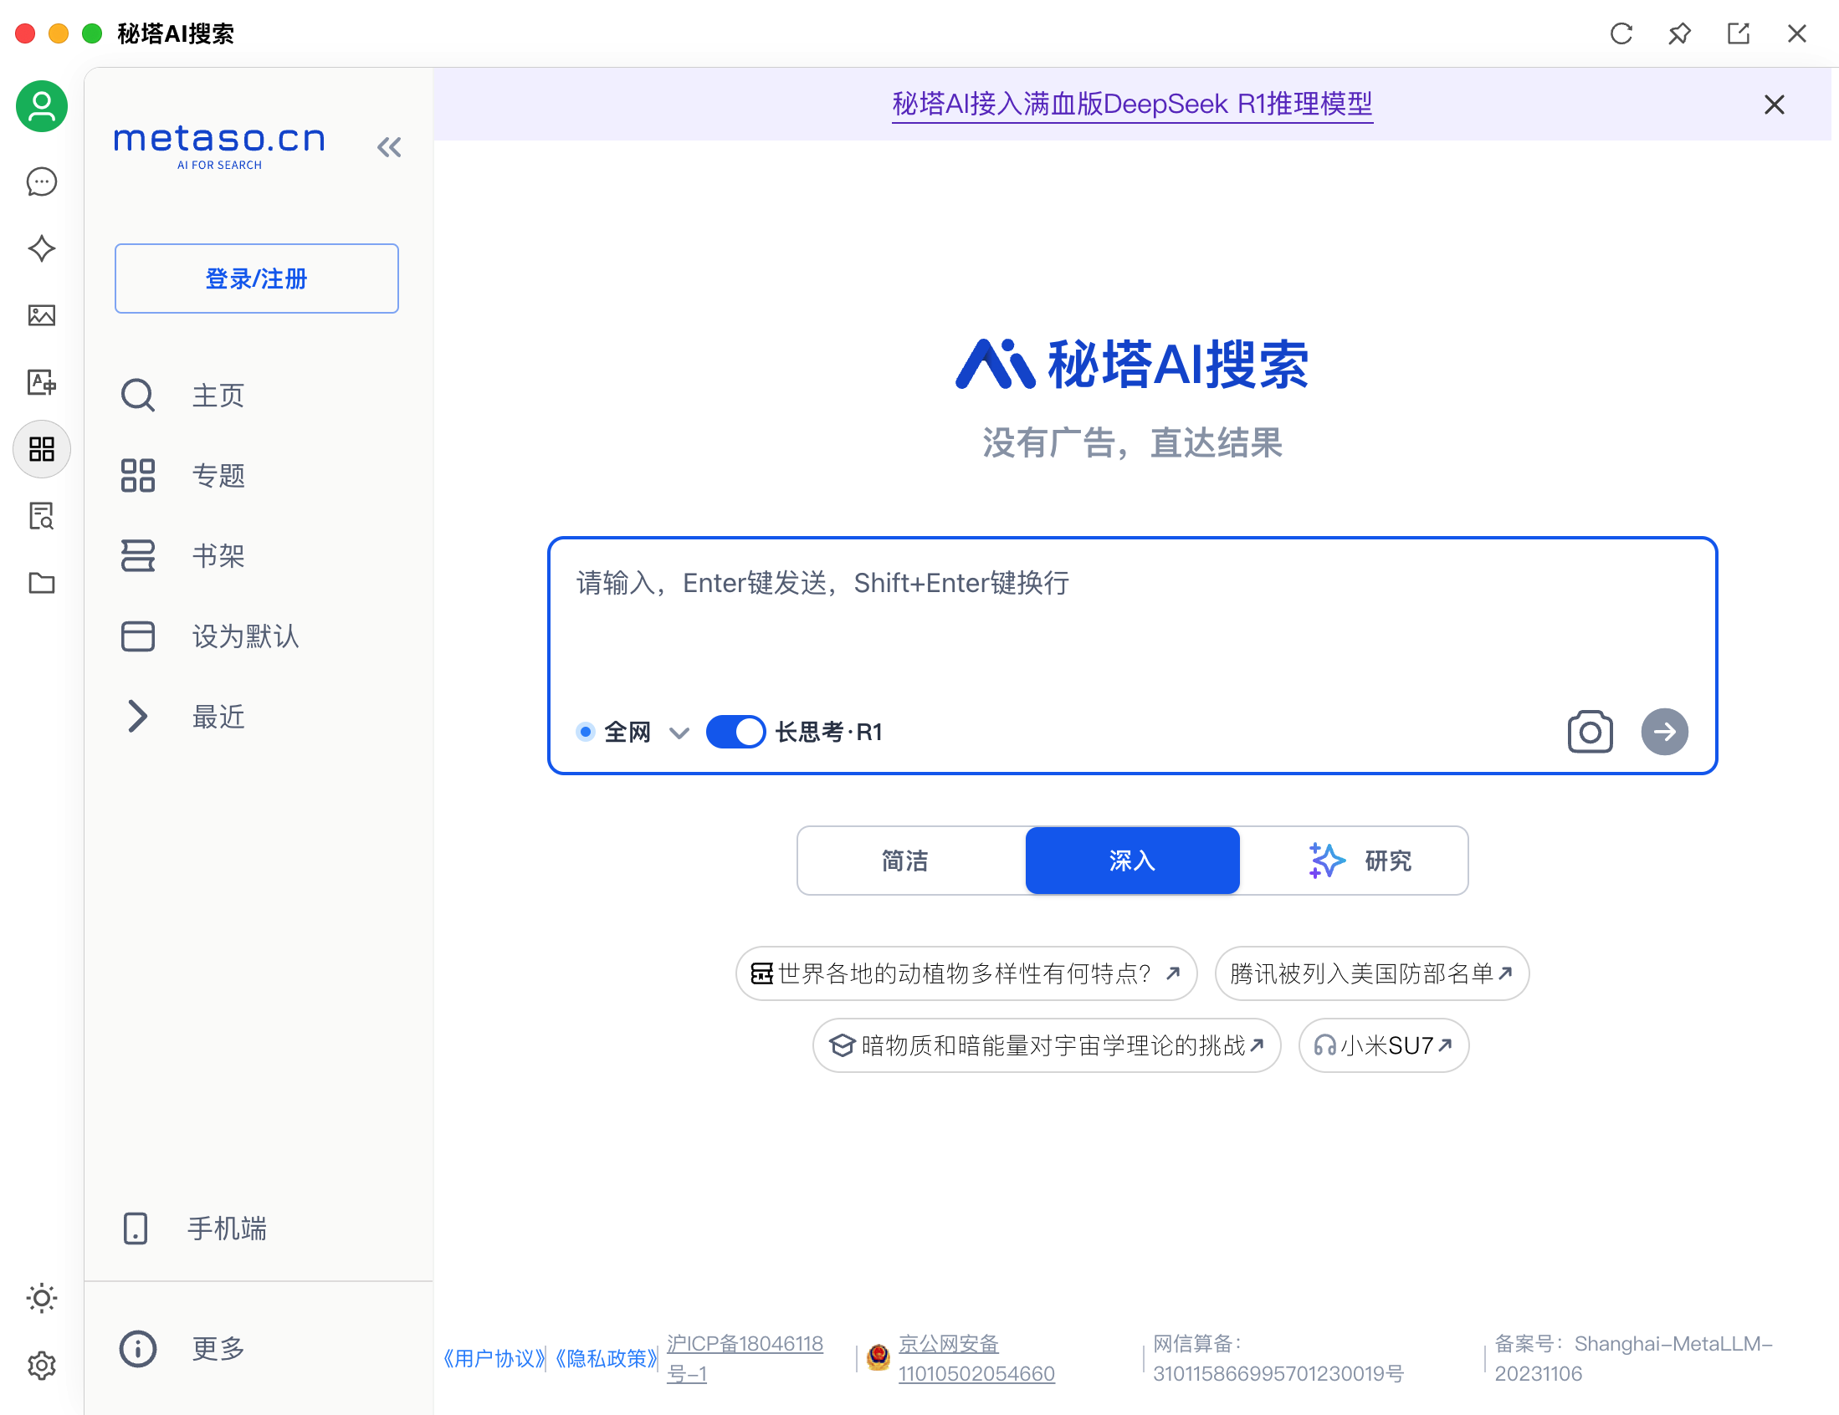Open the image icon in left rail
Screen dimensions: 1839x1415
coord(41,315)
